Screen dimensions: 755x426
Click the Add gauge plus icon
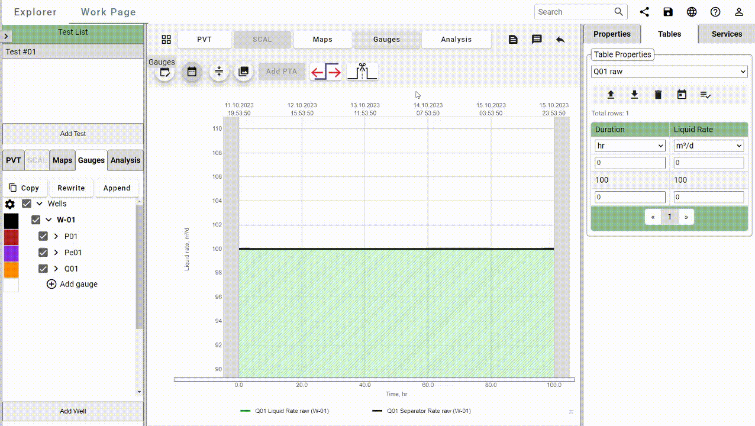[51, 284]
